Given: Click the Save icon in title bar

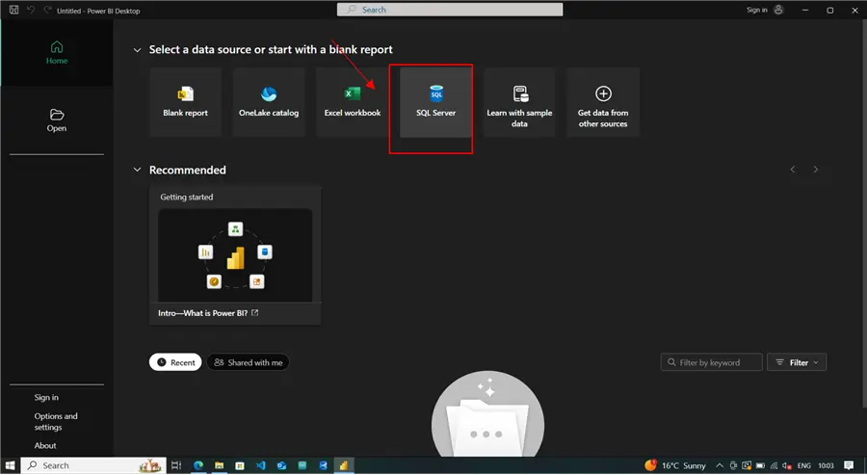Looking at the screenshot, I should pyautogui.click(x=13, y=10).
